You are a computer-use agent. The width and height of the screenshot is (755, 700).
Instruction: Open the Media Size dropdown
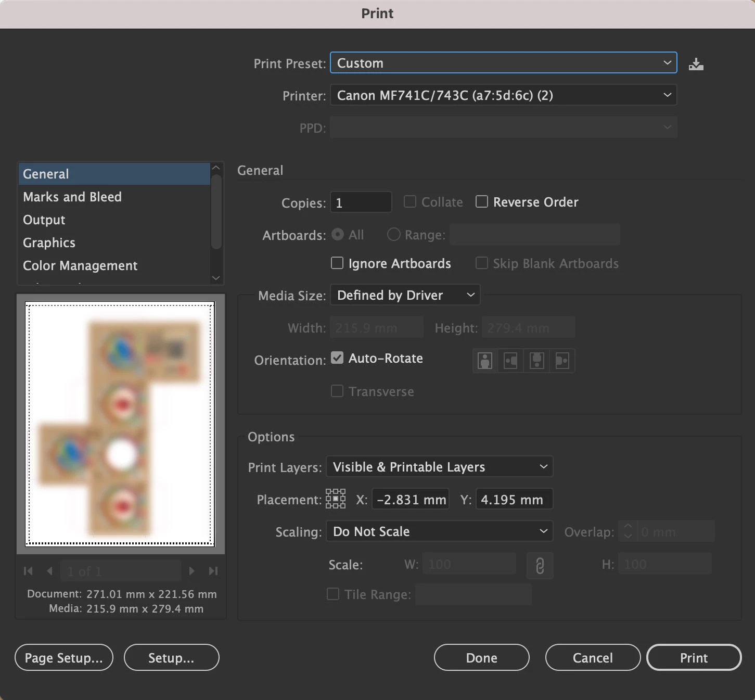pyautogui.click(x=405, y=295)
